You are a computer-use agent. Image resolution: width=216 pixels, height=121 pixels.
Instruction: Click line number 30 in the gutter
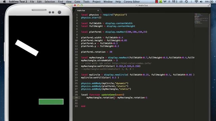coord(76,97)
